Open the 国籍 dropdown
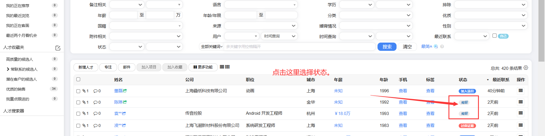 pyautogui.click(x=146, y=26)
